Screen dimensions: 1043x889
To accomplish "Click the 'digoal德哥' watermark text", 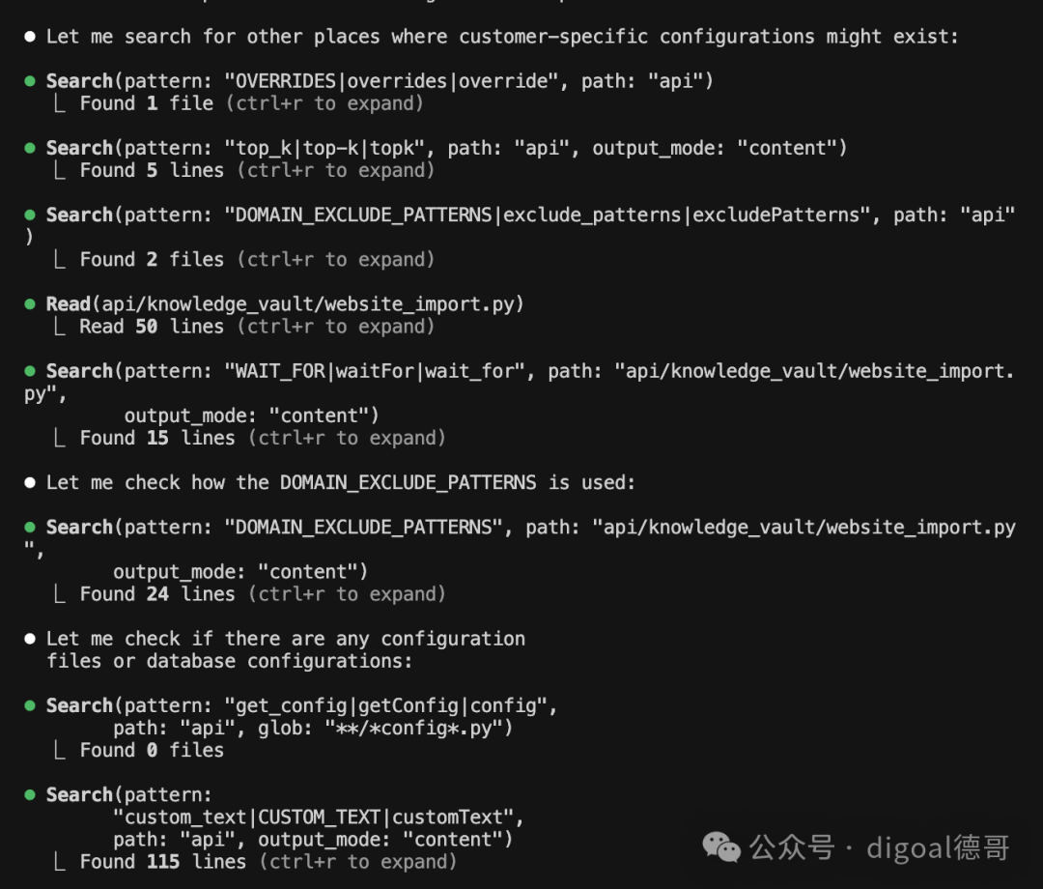I will click(x=938, y=847).
